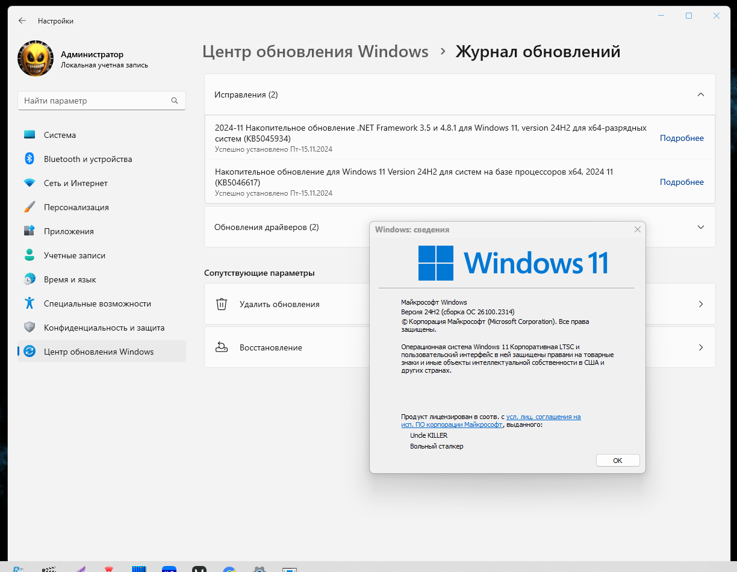737x572 pixels.
Task: Open Подробнее link for KB5045934
Action: [682, 138]
